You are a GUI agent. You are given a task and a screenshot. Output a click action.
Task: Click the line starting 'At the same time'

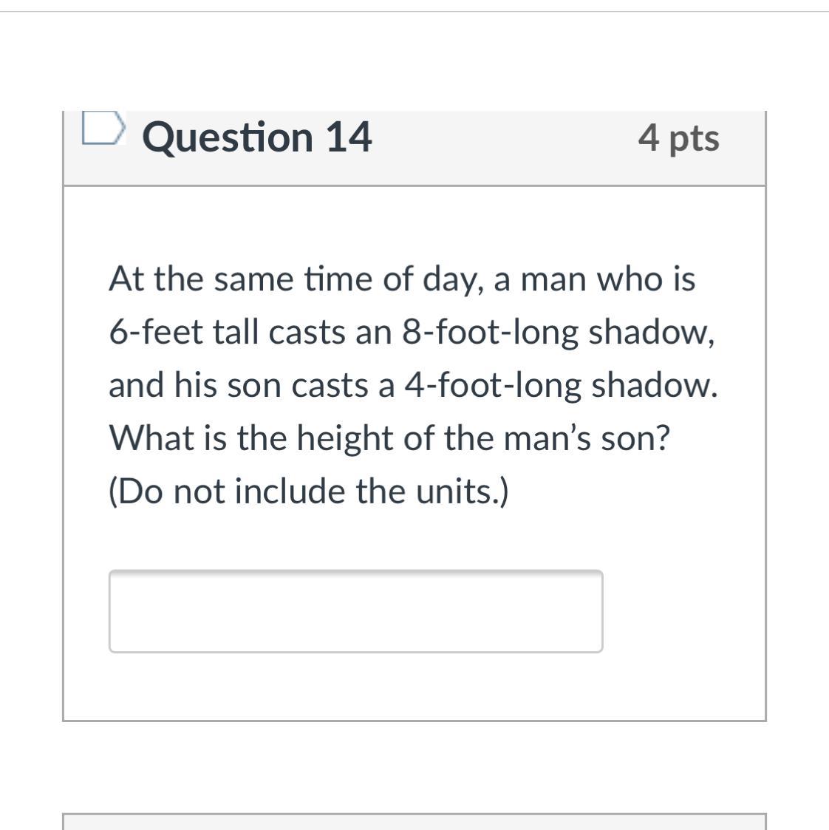click(402, 279)
